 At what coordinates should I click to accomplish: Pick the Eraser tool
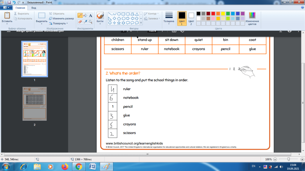click(80, 22)
